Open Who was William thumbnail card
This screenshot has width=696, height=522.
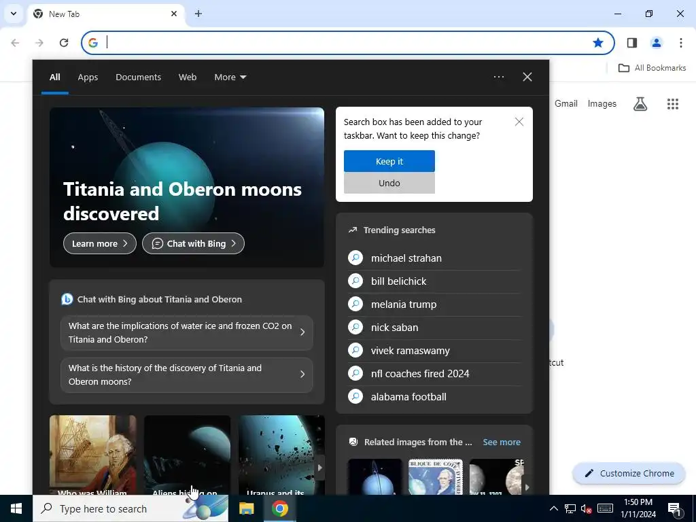[92, 455]
